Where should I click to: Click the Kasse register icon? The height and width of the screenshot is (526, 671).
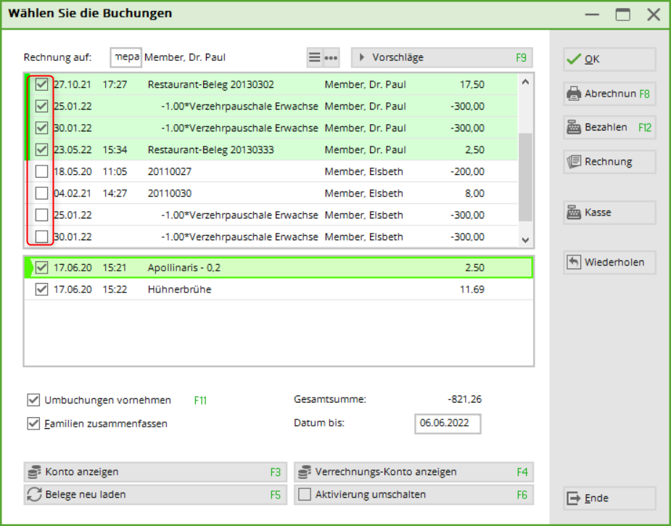(x=573, y=213)
